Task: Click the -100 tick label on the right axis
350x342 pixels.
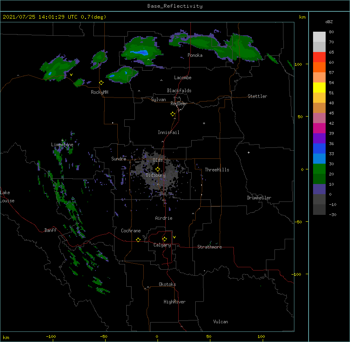Action: 297,274
